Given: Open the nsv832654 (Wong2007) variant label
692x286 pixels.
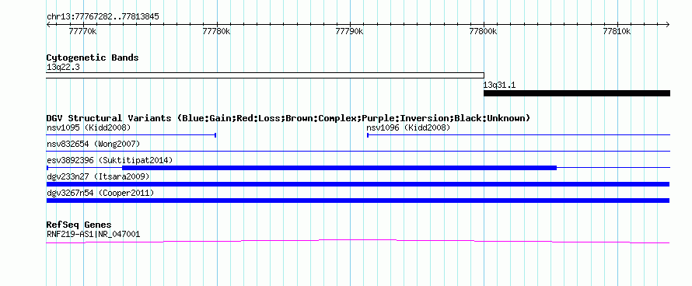Looking at the screenshot, I should pos(93,144).
